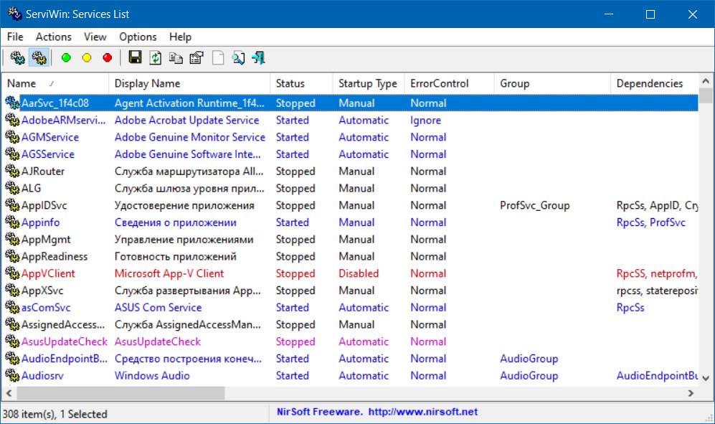Image resolution: width=715 pixels, height=424 pixels.
Task: Click the Ignore error control cell
Action: point(426,120)
